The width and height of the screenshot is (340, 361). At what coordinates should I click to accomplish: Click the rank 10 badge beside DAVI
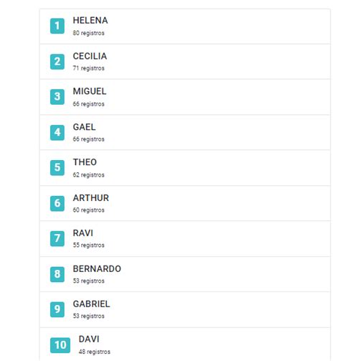point(60,345)
